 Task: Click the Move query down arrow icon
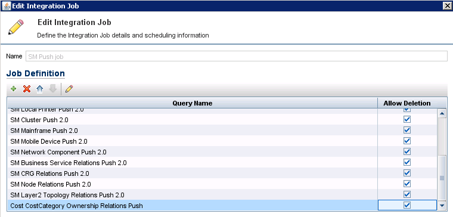[x=53, y=89]
